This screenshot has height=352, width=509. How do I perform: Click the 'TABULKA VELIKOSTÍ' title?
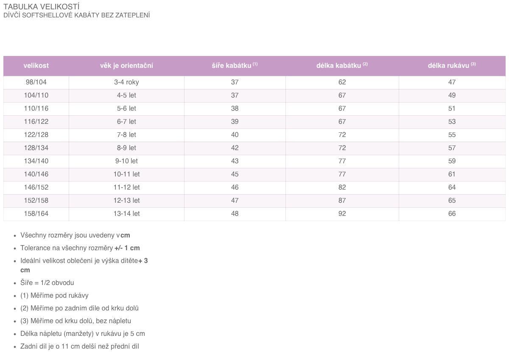(41, 7)
